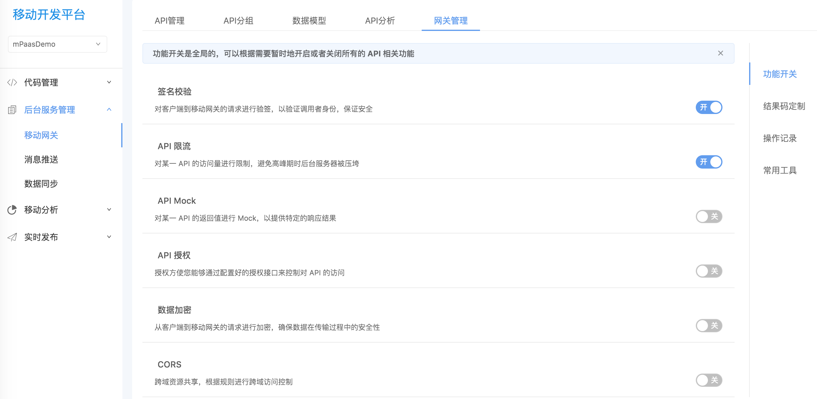Toggle on the CORS switch
Screen dimensions: 817x399
click(x=709, y=380)
